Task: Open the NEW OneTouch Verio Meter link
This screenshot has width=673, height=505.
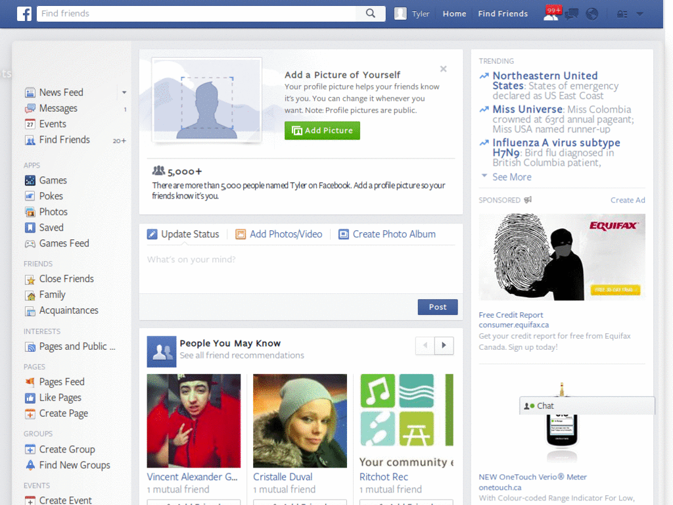Action: point(532,477)
